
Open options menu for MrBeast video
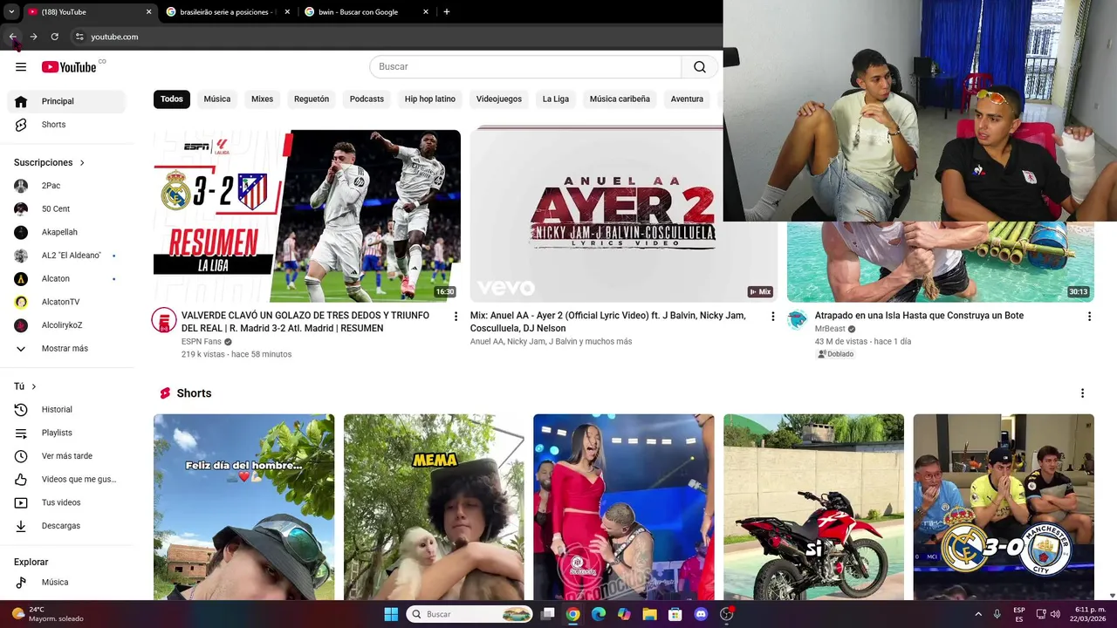(1089, 317)
